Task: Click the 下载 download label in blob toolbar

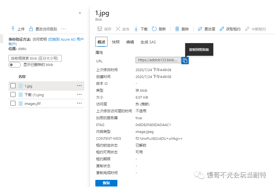Action: click(x=144, y=29)
